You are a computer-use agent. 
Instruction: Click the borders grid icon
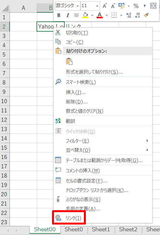(x=114, y=15)
